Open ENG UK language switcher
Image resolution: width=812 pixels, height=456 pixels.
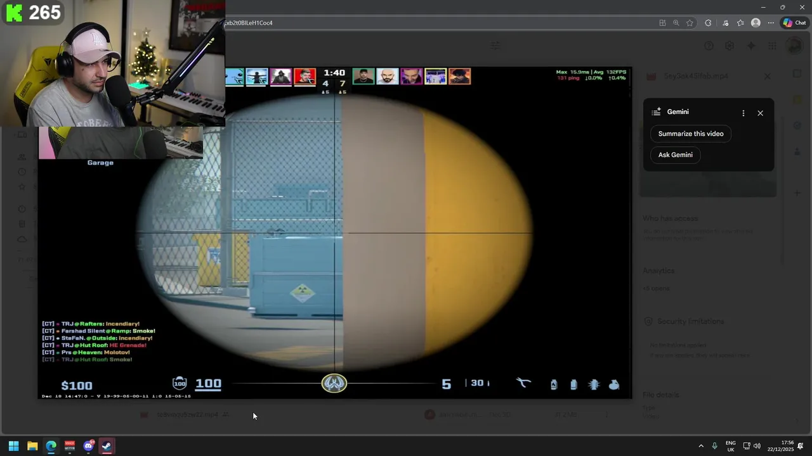(730, 446)
